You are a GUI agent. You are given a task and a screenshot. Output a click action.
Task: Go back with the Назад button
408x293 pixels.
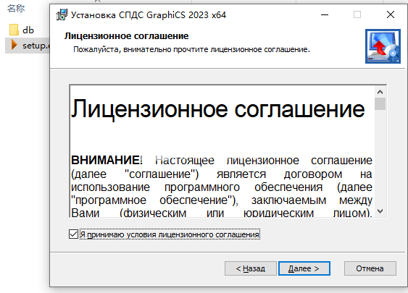[251, 268]
